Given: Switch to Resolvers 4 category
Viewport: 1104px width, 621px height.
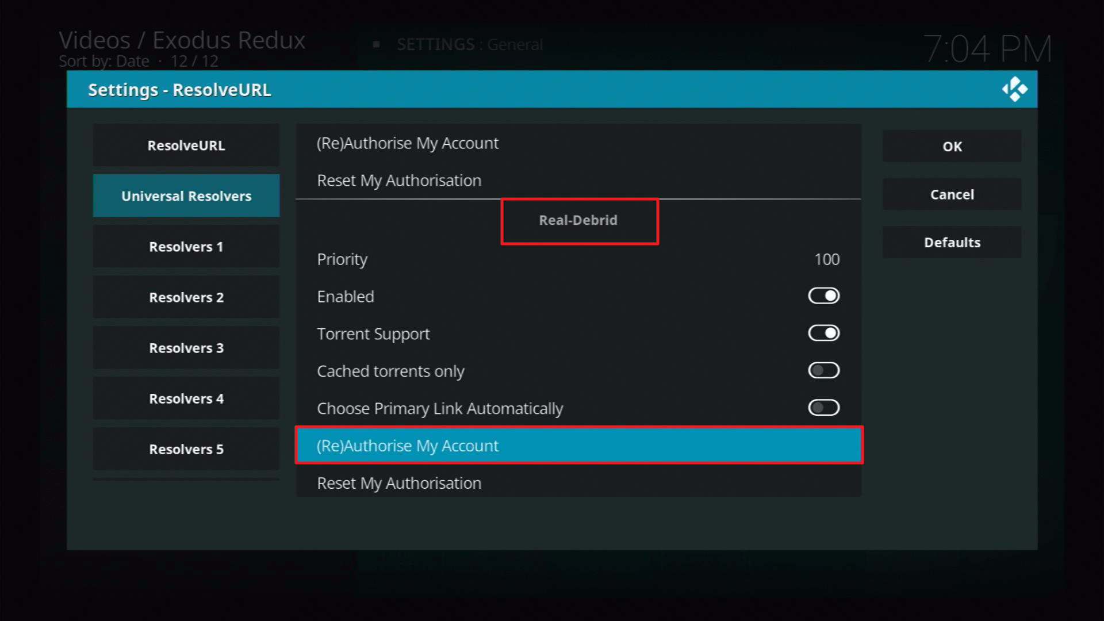Looking at the screenshot, I should coord(186,398).
